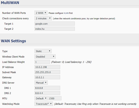Click the Target 1 field with google.com
This screenshot has width=139, height=108.
click(x=55, y=24)
